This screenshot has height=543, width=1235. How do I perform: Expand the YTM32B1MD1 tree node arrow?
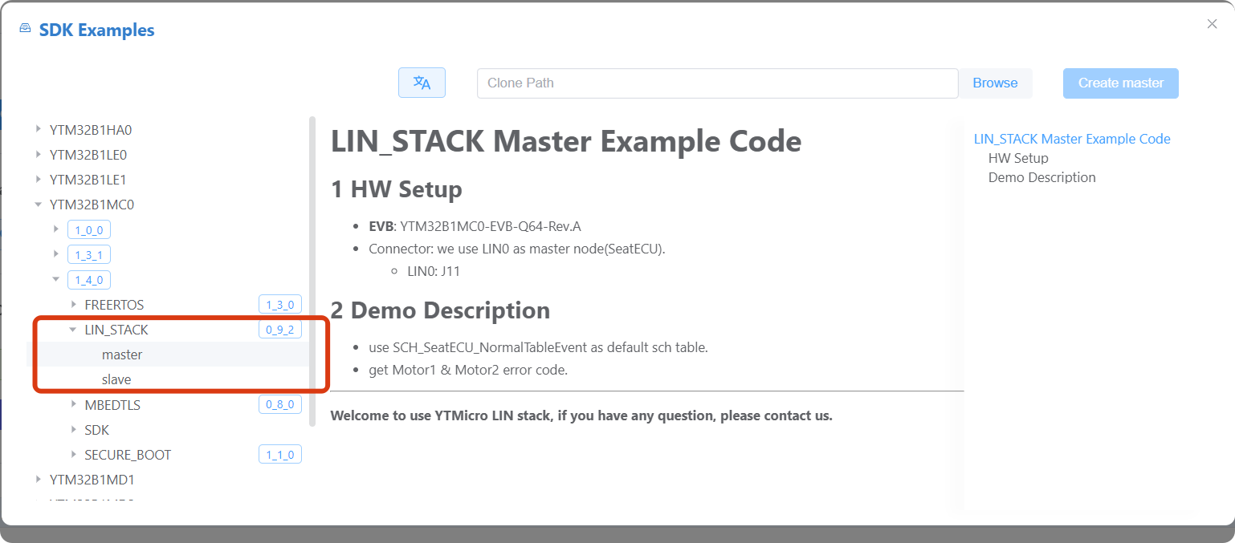[x=38, y=480]
